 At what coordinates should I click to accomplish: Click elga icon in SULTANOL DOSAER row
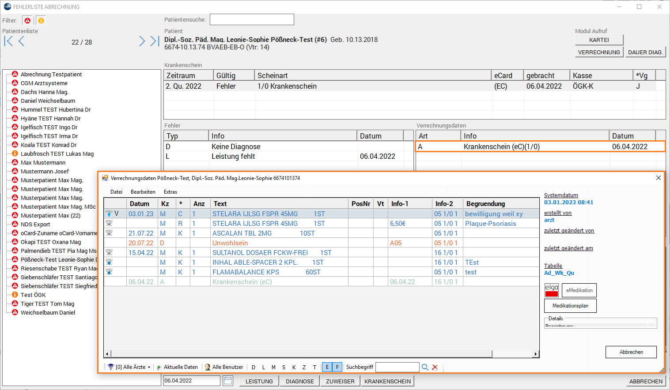click(x=109, y=252)
